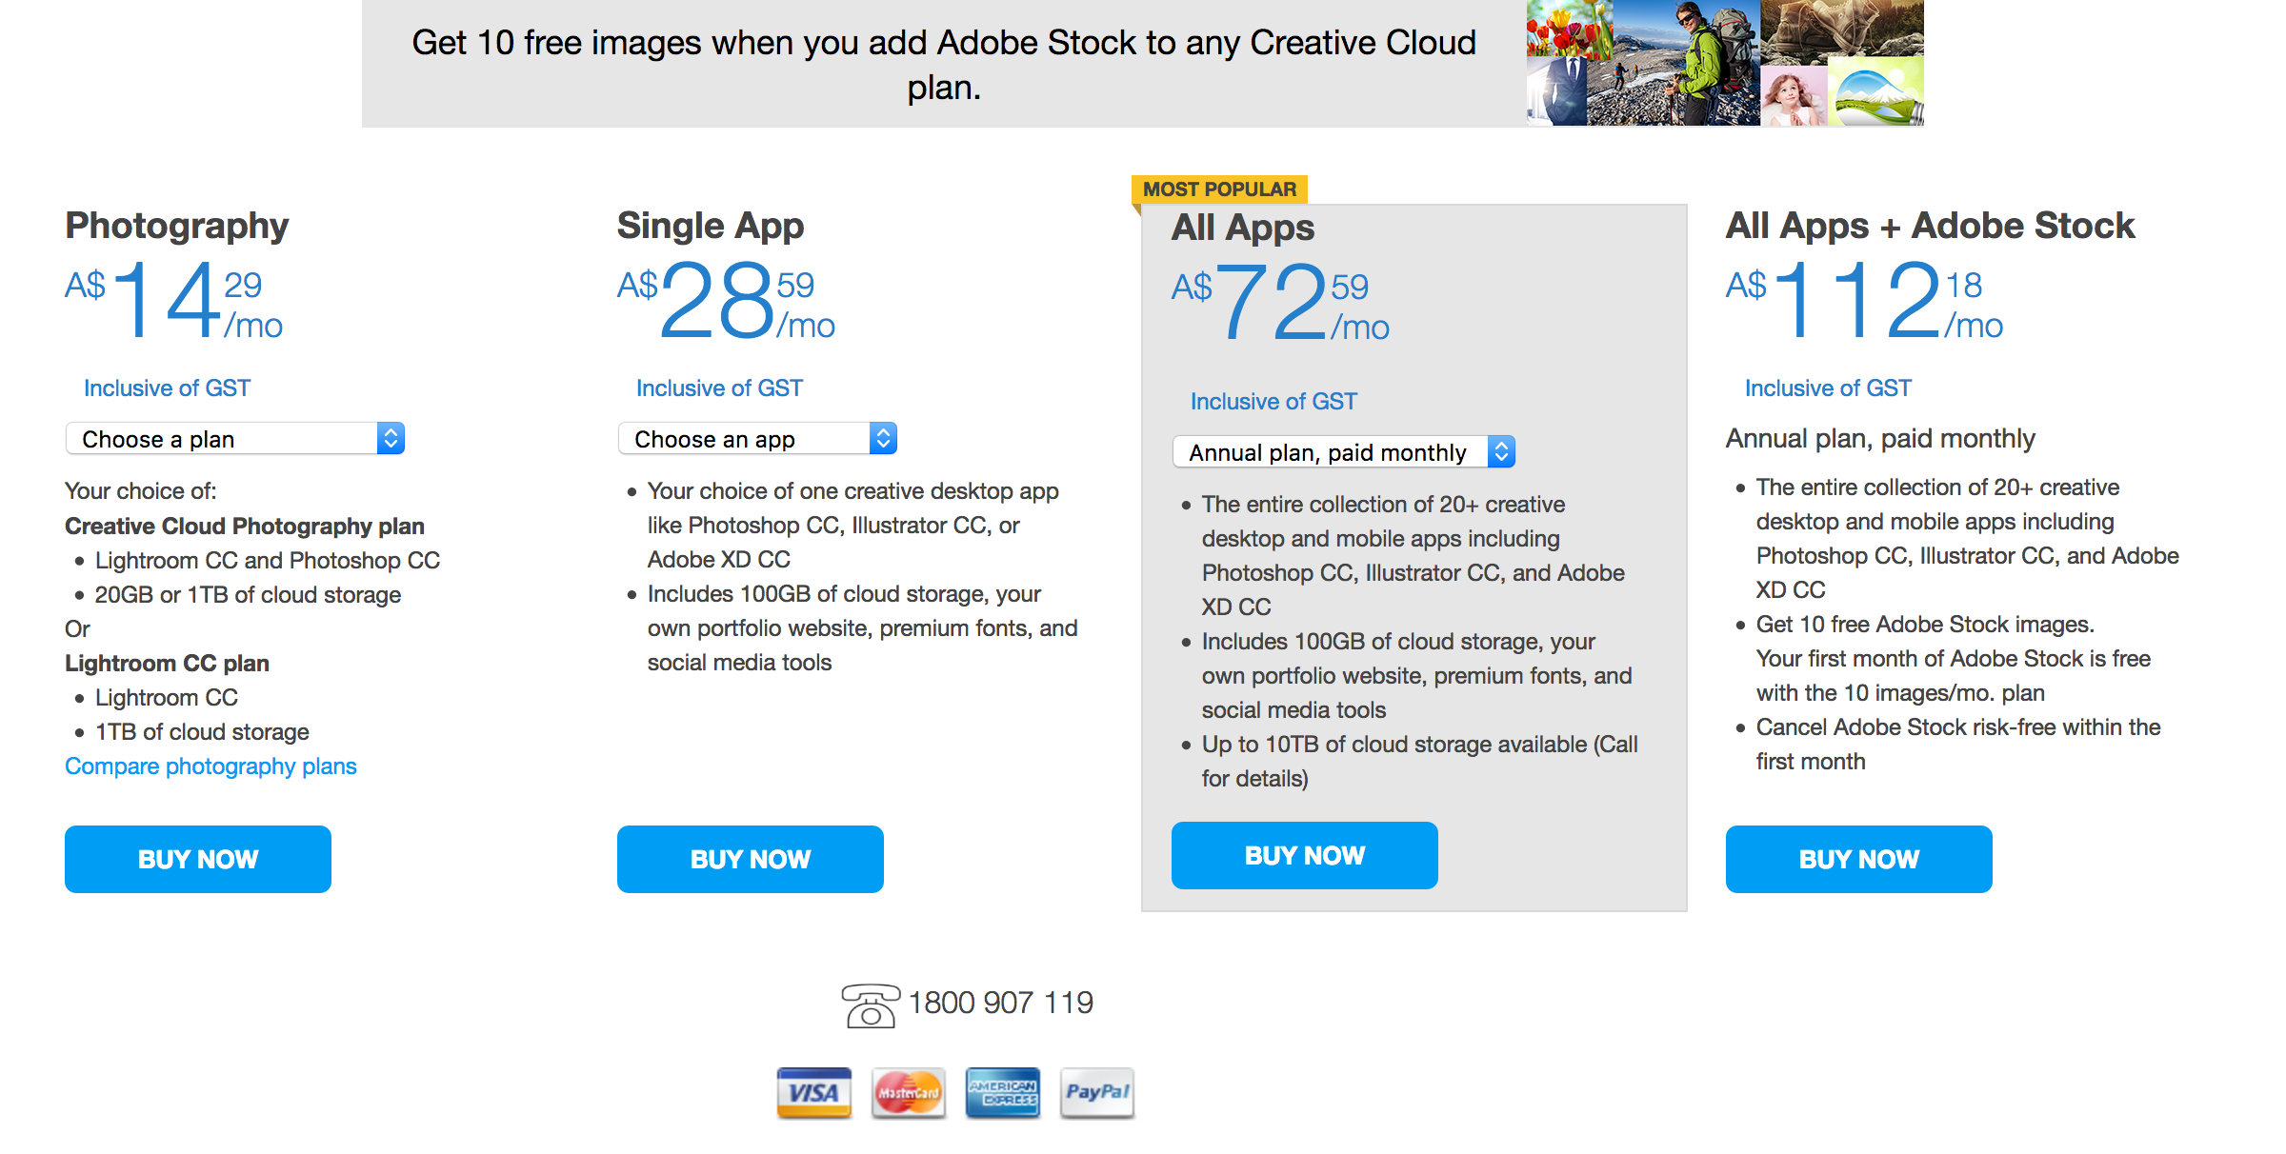Image resolution: width=2286 pixels, height=1154 pixels.
Task: Click the Photography plan Buy Now button
Action: click(x=199, y=854)
